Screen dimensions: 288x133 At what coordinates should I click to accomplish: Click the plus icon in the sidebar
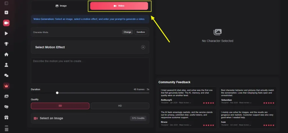[x=6, y=13]
